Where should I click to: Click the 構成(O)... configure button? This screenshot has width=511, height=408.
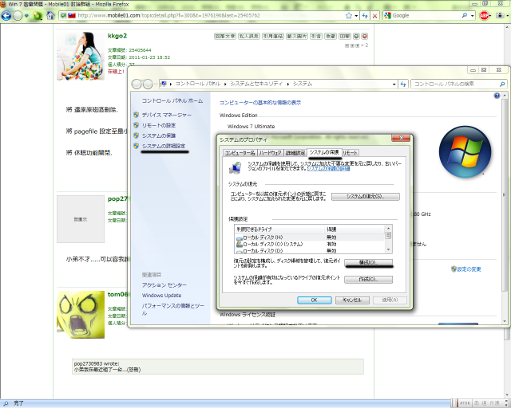pos(368,262)
